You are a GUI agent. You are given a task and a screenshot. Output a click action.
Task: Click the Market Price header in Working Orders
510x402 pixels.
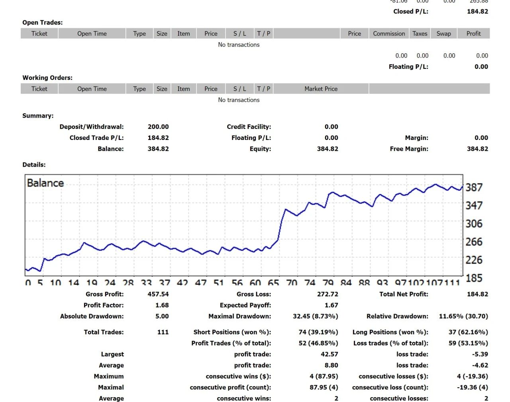click(321, 89)
